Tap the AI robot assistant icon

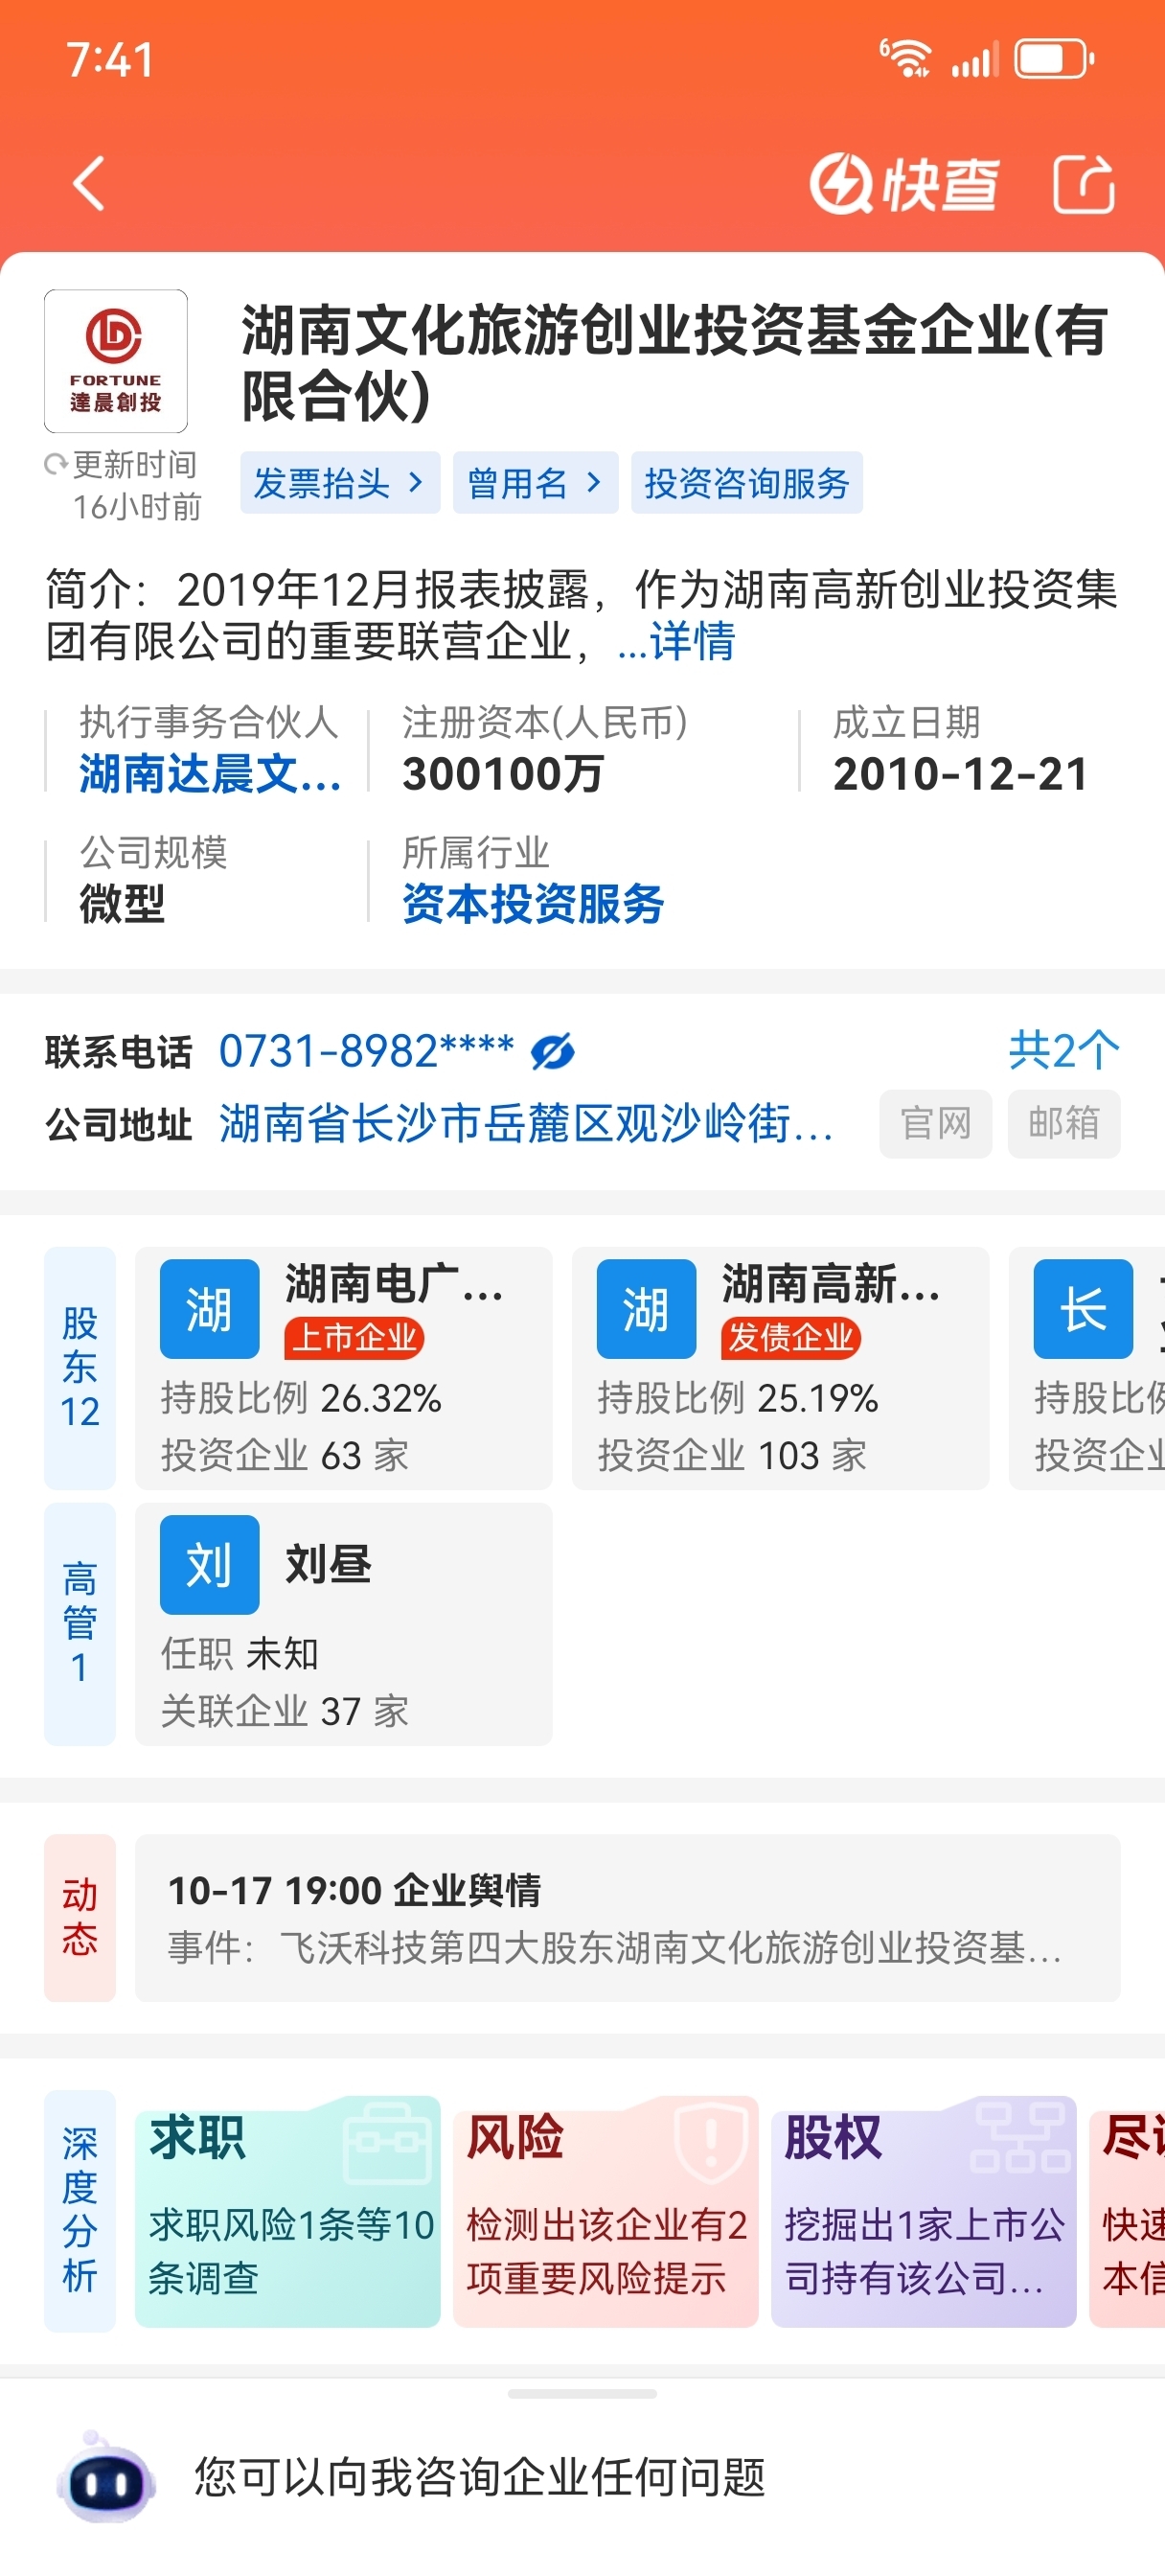pyautogui.click(x=106, y=2478)
